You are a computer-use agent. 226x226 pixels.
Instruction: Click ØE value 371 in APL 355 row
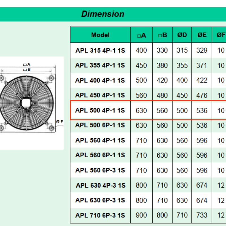202,66
